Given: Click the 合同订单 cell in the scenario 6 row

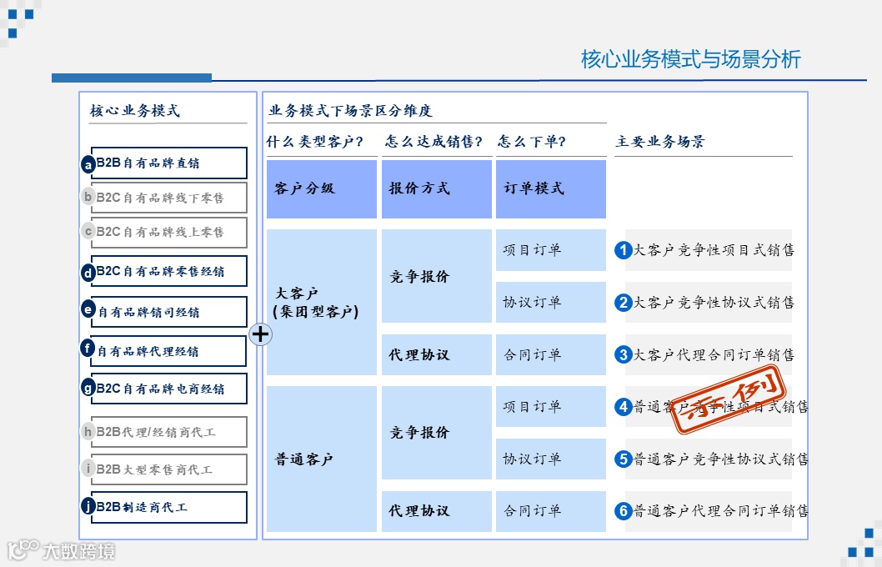Looking at the screenshot, I should pyautogui.click(x=551, y=511).
